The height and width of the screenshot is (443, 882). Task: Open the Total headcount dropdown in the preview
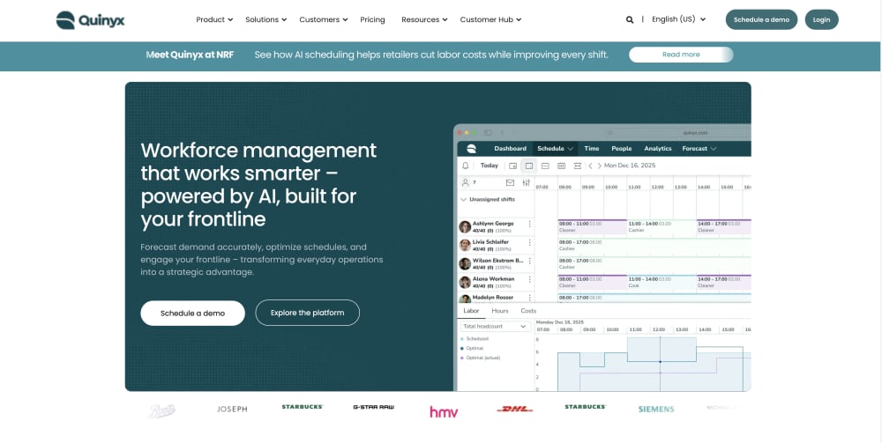pyautogui.click(x=496, y=326)
